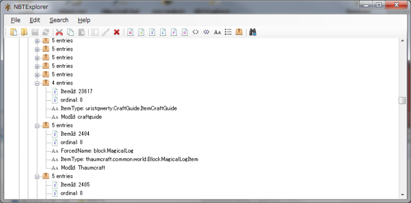Open the Search menu

(59, 20)
